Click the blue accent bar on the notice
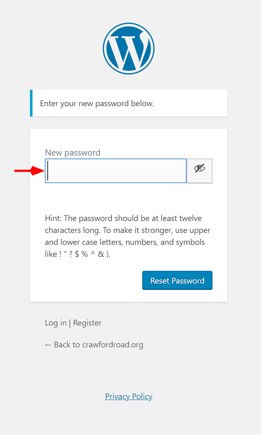This screenshot has height=435, width=261. coord(31,103)
